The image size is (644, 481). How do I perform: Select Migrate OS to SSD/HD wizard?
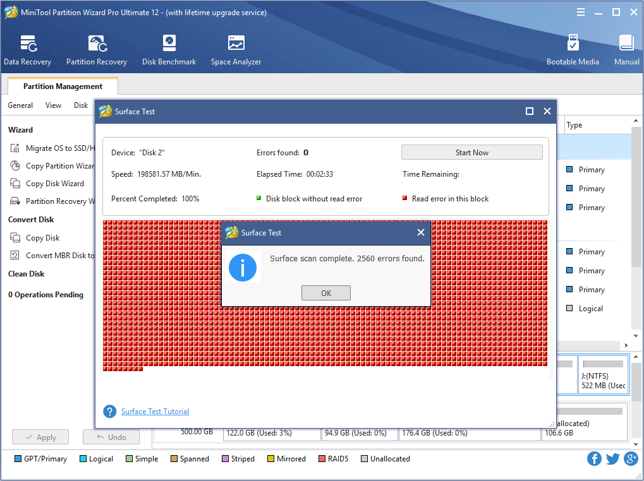(x=57, y=148)
